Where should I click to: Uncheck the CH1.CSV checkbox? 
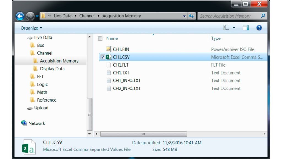pyautogui.click(x=103, y=57)
